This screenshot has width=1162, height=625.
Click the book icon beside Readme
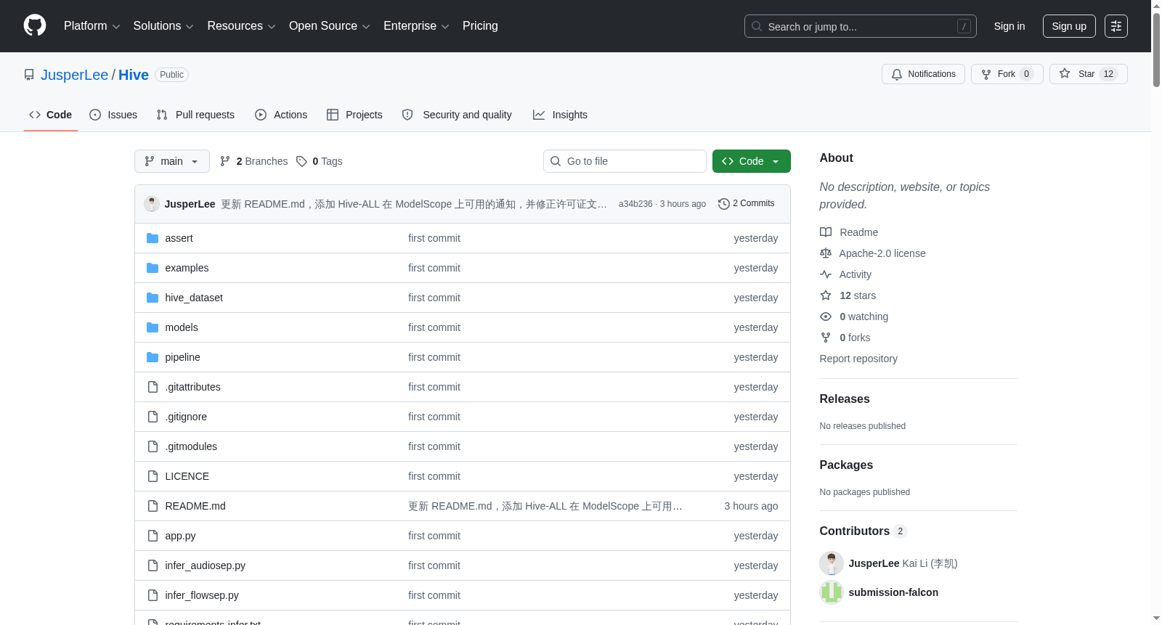coord(826,232)
